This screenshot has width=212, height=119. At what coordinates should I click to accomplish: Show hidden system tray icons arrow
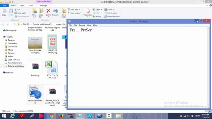[x=177, y=116]
